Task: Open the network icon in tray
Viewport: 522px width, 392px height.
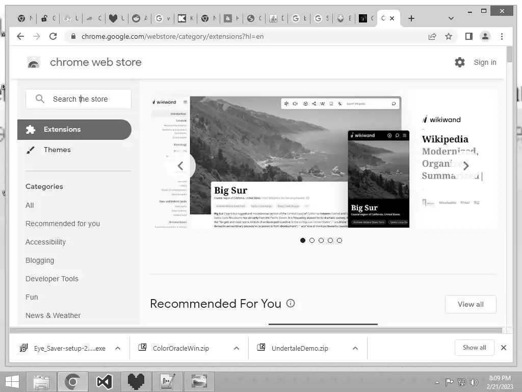Action: coord(462,382)
